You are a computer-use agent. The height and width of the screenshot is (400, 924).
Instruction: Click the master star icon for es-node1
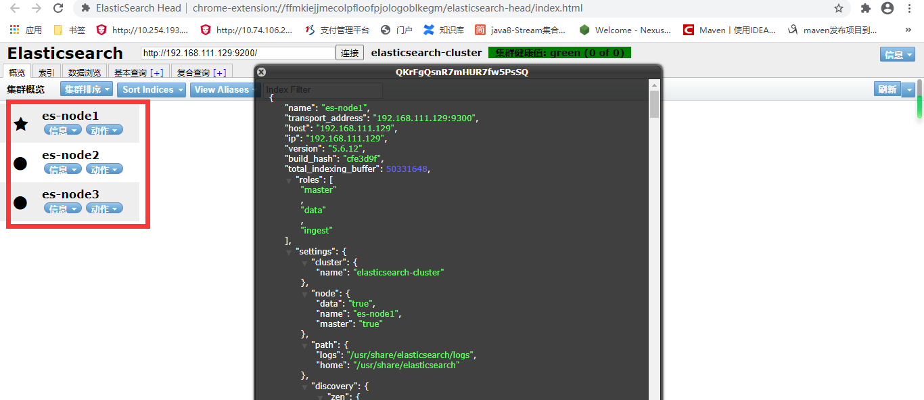pos(21,124)
